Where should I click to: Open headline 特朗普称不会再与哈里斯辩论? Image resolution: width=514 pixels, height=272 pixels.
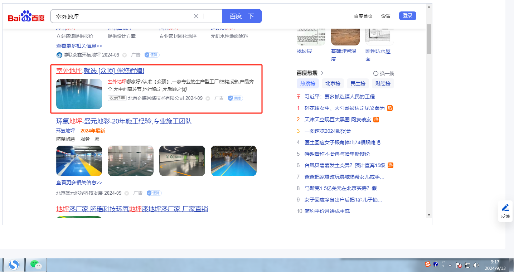coord(337,154)
